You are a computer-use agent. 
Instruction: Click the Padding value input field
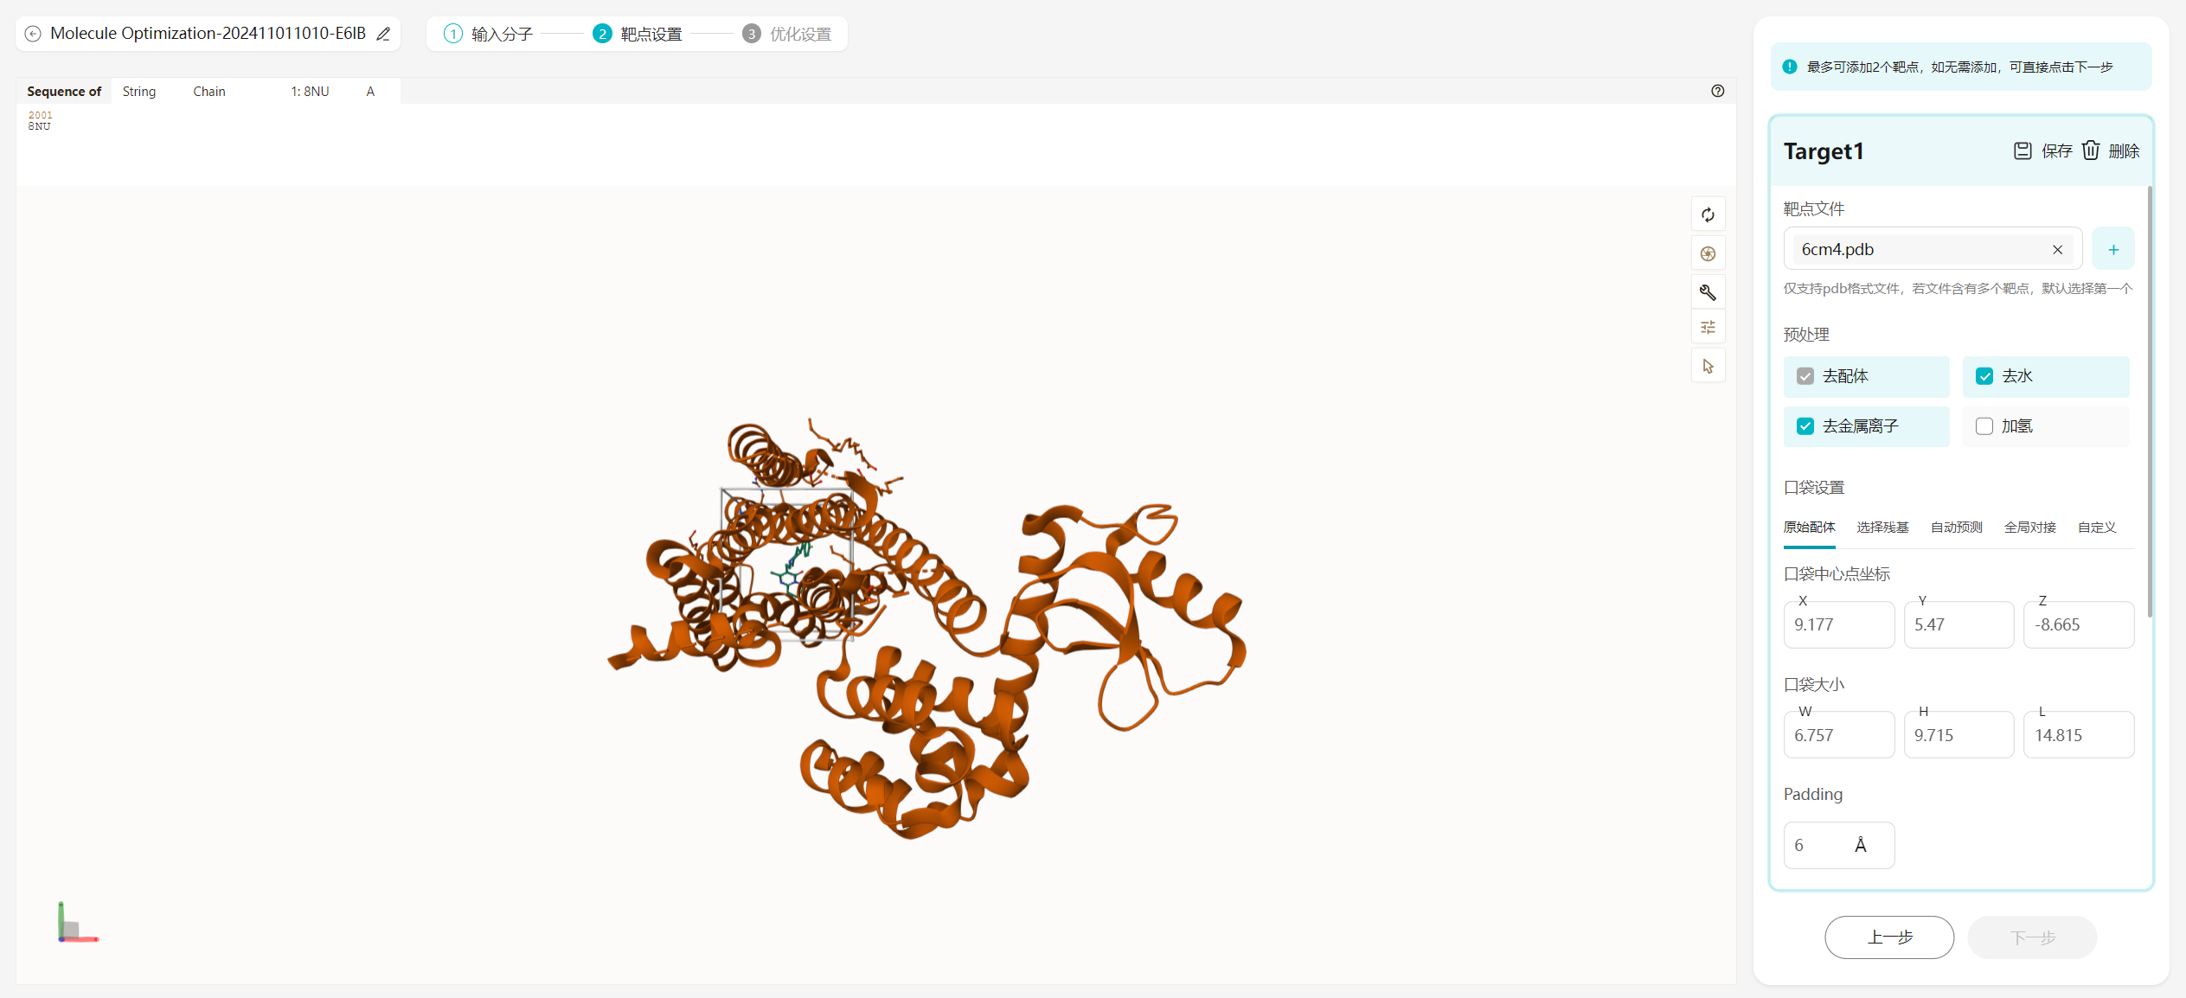click(x=1838, y=845)
